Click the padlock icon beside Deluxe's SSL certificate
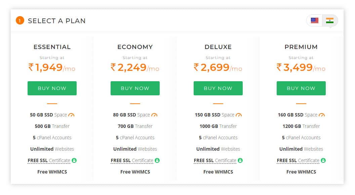Screen dimensions: 355x195 pos(240,160)
